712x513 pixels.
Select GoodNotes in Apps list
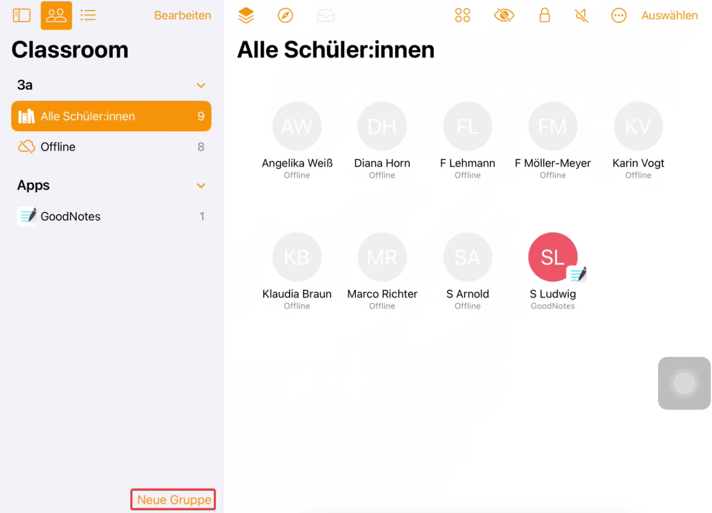click(111, 216)
